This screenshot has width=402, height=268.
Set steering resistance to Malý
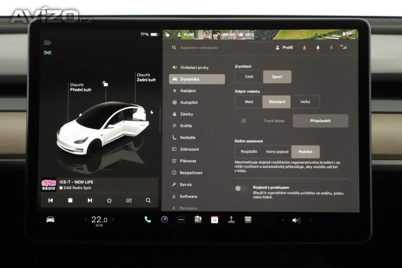[x=249, y=102]
